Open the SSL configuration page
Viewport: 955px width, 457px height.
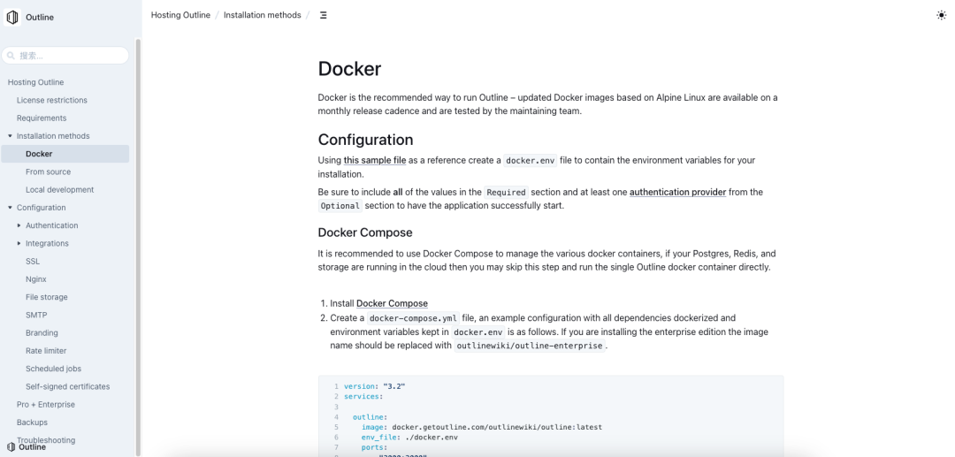pyautogui.click(x=33, y=261)
